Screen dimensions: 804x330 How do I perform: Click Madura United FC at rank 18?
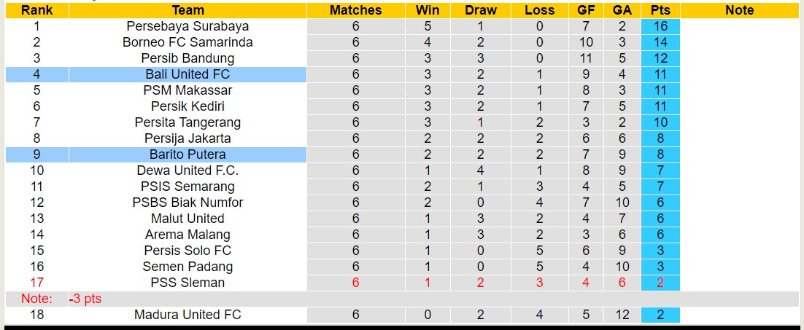coord(188,315)
